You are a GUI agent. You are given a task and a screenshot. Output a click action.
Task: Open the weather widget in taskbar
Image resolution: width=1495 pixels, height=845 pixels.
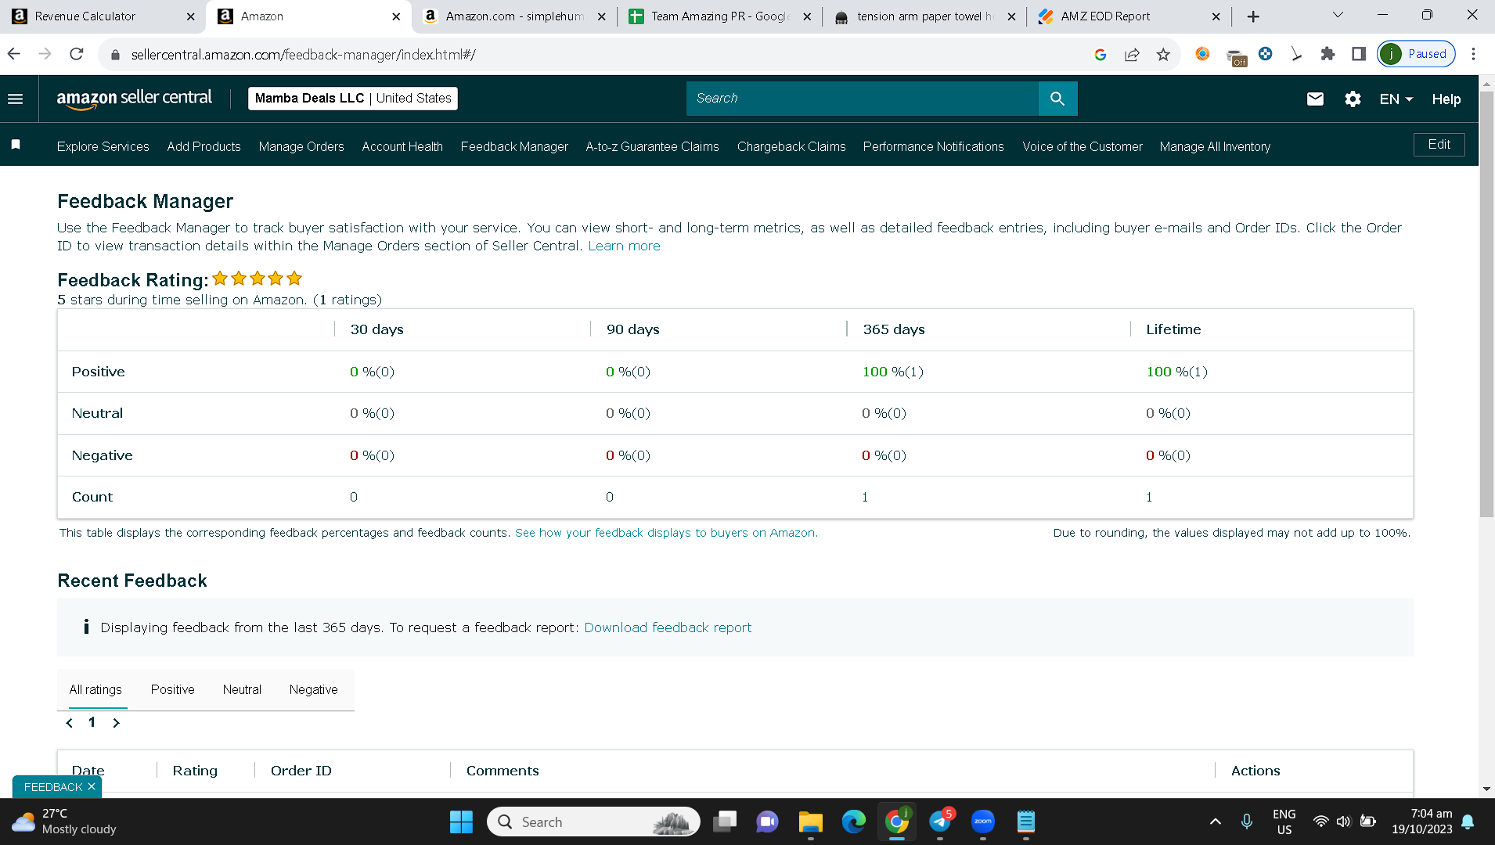click(64, 822)
